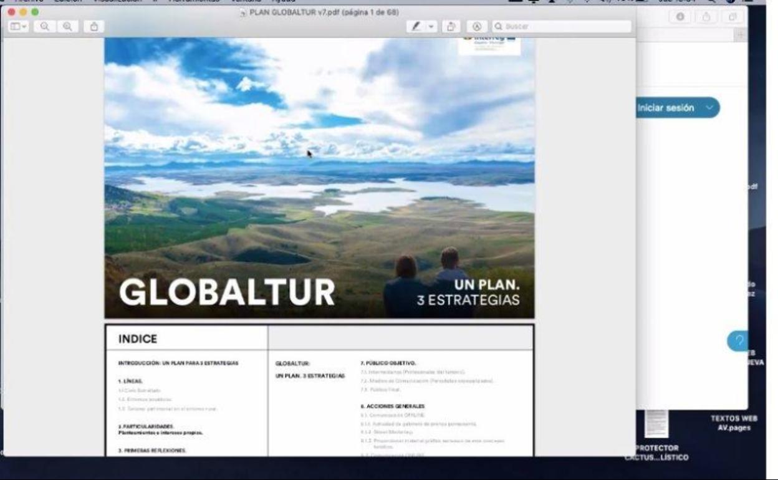This screenshot has height=480, width=778.
Task: Click the '1. LÍNEAS.' index entry
Action: click(x=130, y=381)
